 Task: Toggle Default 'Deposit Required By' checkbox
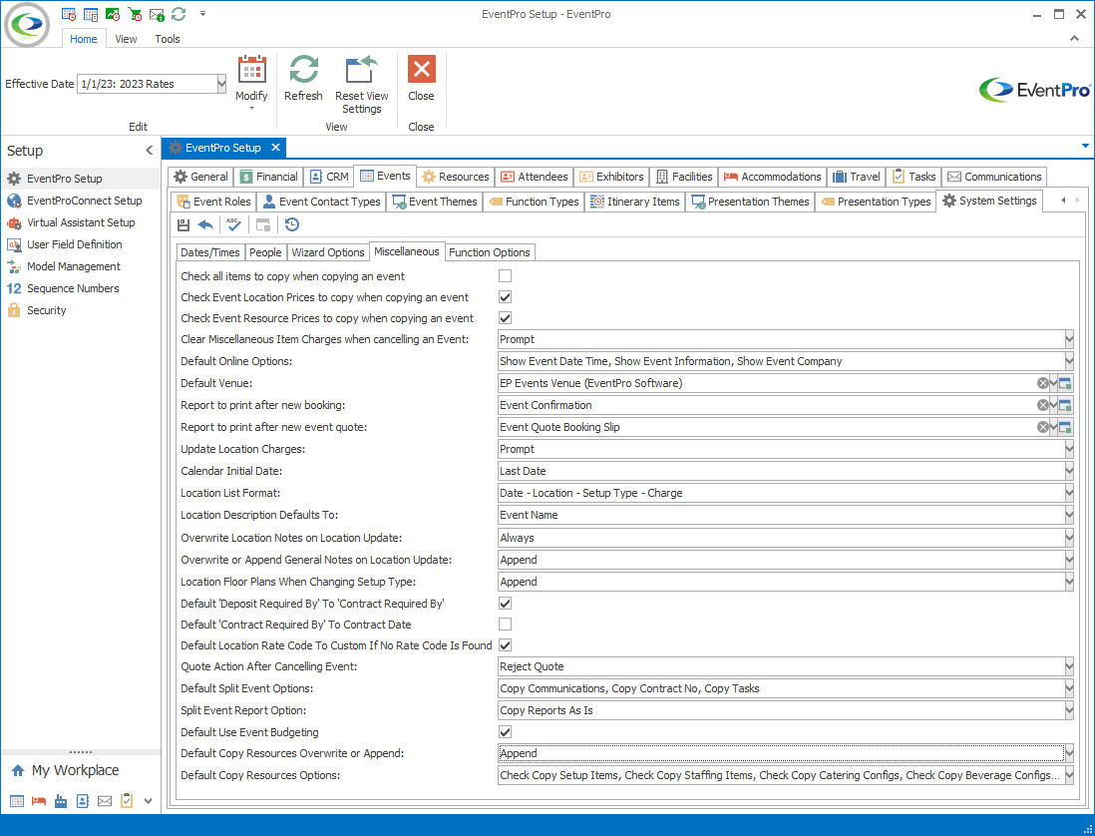(505, 603)
